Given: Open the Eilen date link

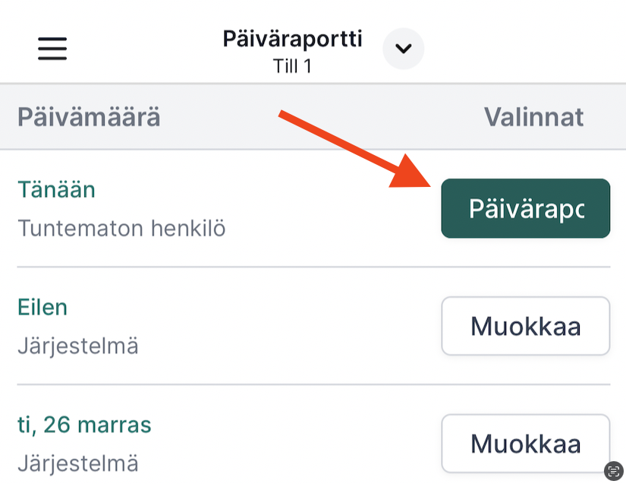Looking at the screenshot, I should pos(42,307).
